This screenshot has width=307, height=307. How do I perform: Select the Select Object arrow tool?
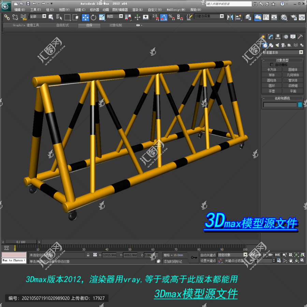[x=51, y=17]
